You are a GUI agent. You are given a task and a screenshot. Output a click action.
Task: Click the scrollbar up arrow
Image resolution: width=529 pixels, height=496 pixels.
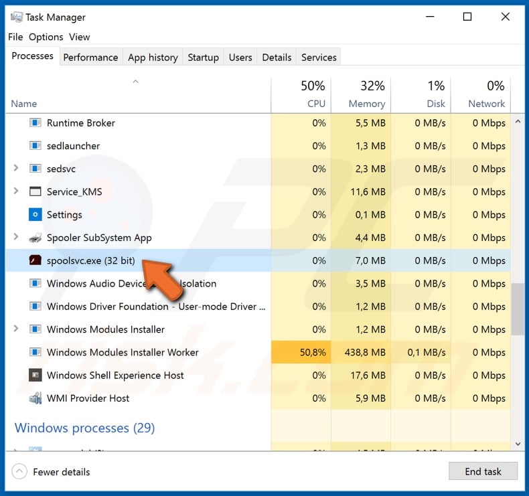[x=518, y=122]
